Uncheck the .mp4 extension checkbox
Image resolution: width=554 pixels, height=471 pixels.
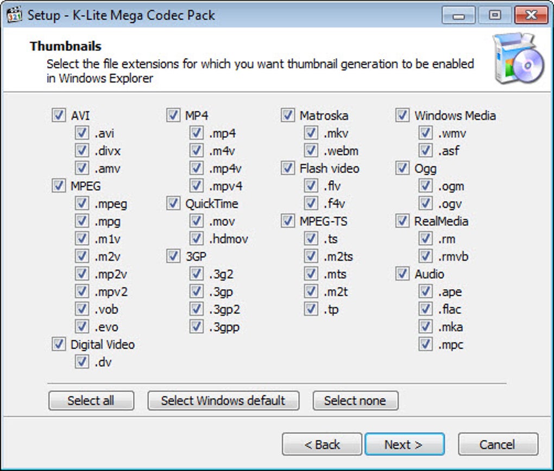coord(197,133)
